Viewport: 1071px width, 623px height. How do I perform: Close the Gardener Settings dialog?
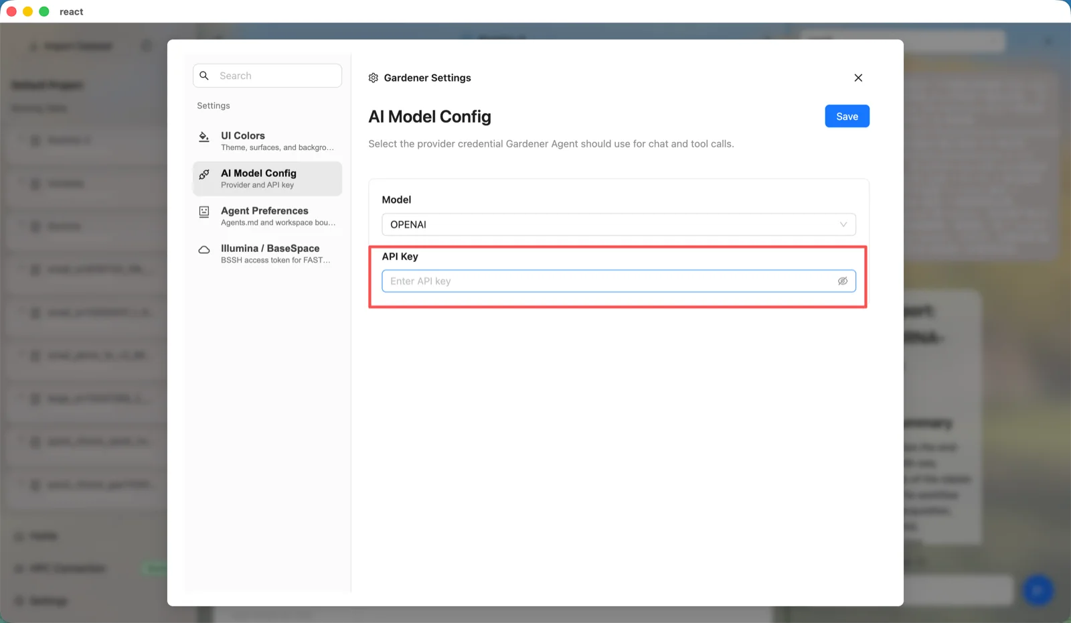[858, 78]
